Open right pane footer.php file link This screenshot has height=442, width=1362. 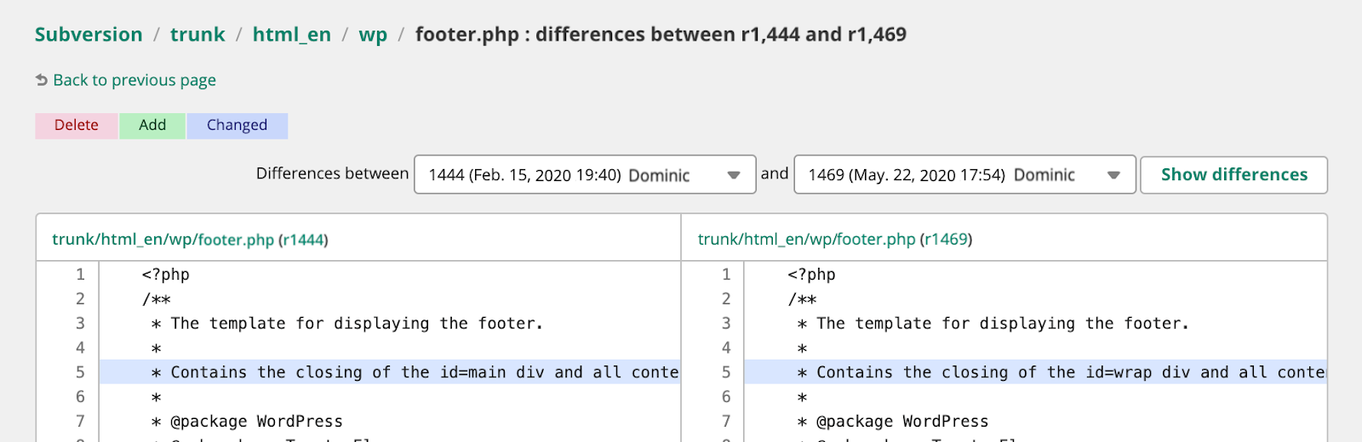coord(806,240)
